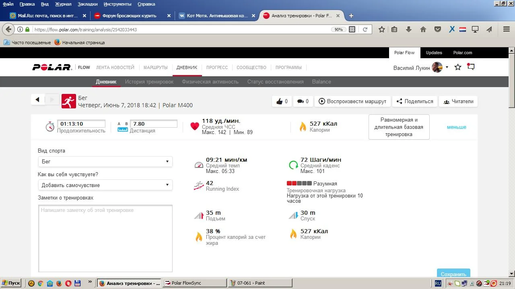Open the Balance sub-tab
The image size is (515, 289).
[321, 81]
